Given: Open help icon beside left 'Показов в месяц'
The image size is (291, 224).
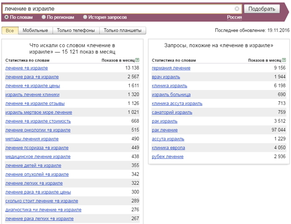Looking at the screenshot, I should point(137,60).
